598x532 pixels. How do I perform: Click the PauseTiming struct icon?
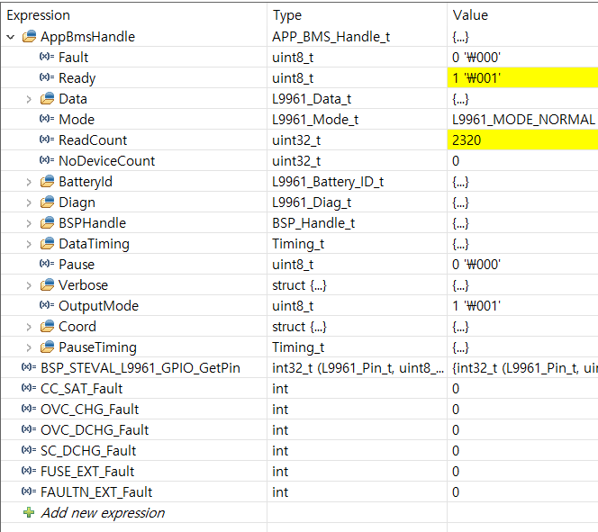[48, 347]
